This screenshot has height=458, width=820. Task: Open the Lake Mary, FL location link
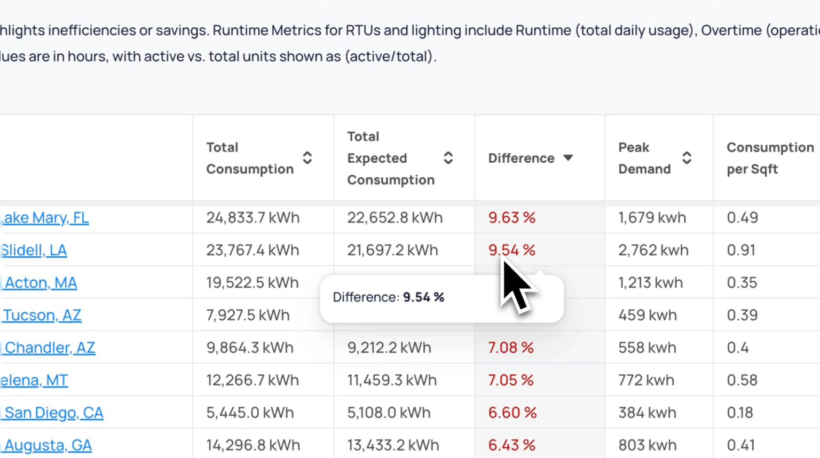pos(46,218)
